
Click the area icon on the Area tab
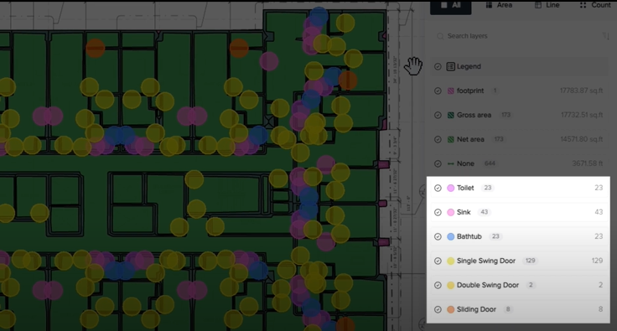[x=489, y=5]
